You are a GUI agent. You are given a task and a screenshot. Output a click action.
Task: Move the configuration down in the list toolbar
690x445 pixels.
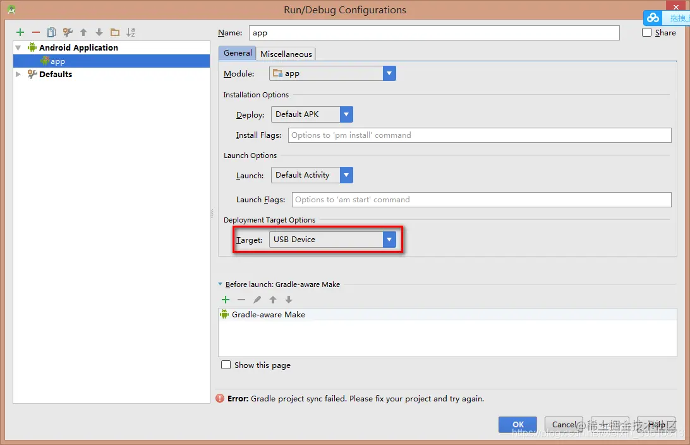coord(99,32)
